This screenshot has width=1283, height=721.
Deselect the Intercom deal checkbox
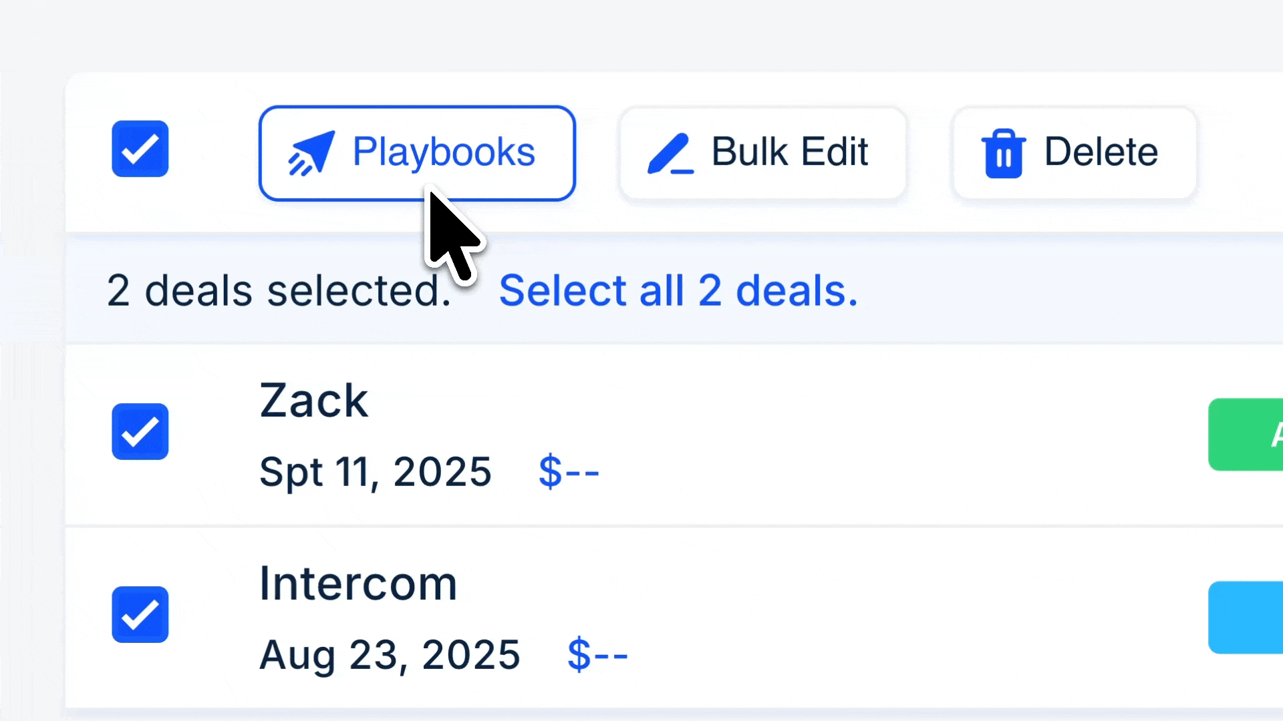click(140, 614)
